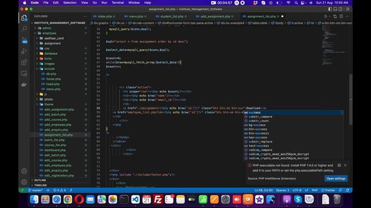Click Ln 58, Col 83 status item

[263, 190]
